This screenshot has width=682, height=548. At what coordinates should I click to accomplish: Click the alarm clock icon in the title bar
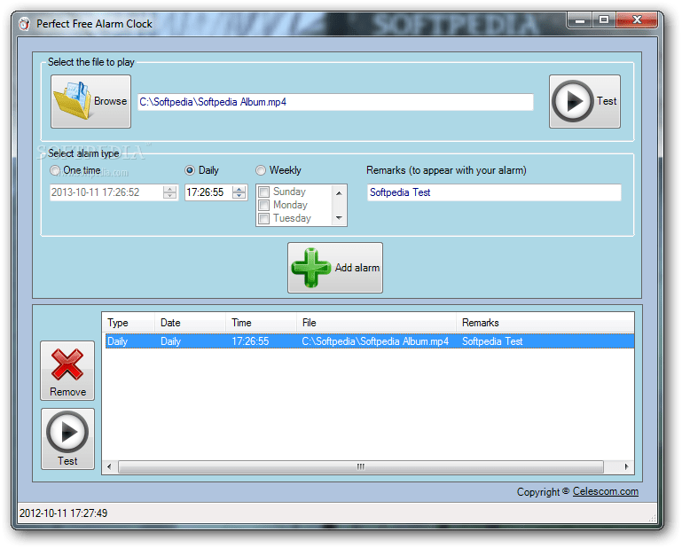pyautogui.click(x=24, y=23)
